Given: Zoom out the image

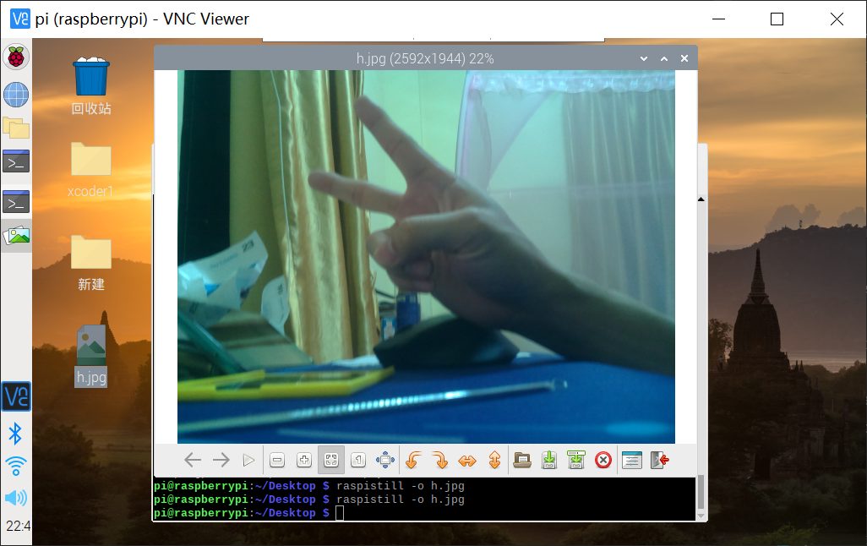Looking at the screenshot, I should [x=277, y=460].
